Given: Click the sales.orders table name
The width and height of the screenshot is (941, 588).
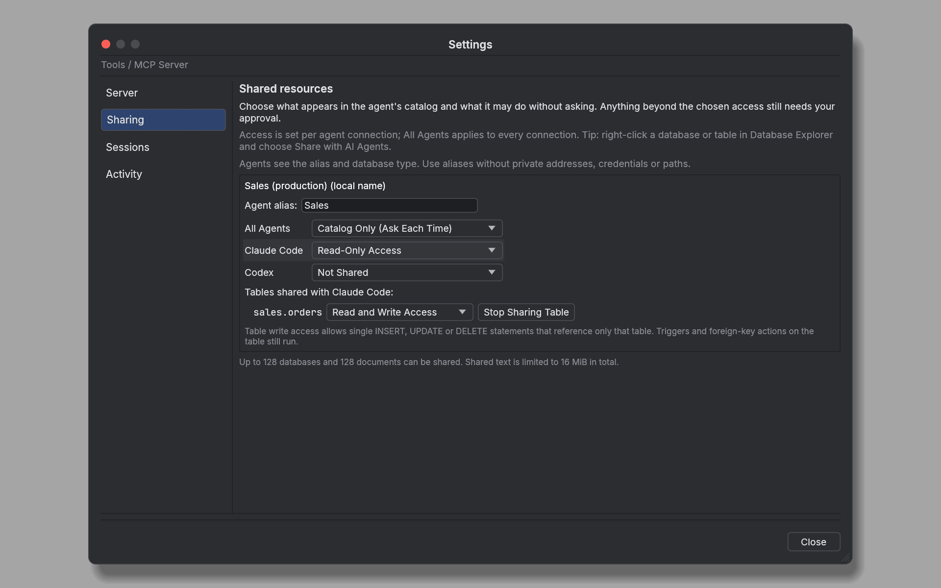Looking at the screenshot, I should tap(288, 312).
